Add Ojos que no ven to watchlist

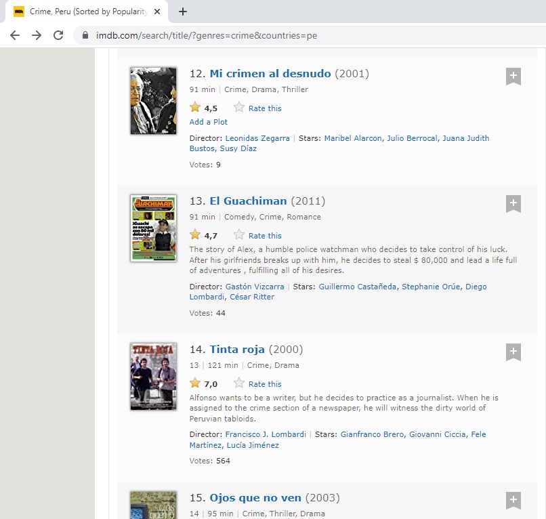pyautogui.click(x=513, y=501)
